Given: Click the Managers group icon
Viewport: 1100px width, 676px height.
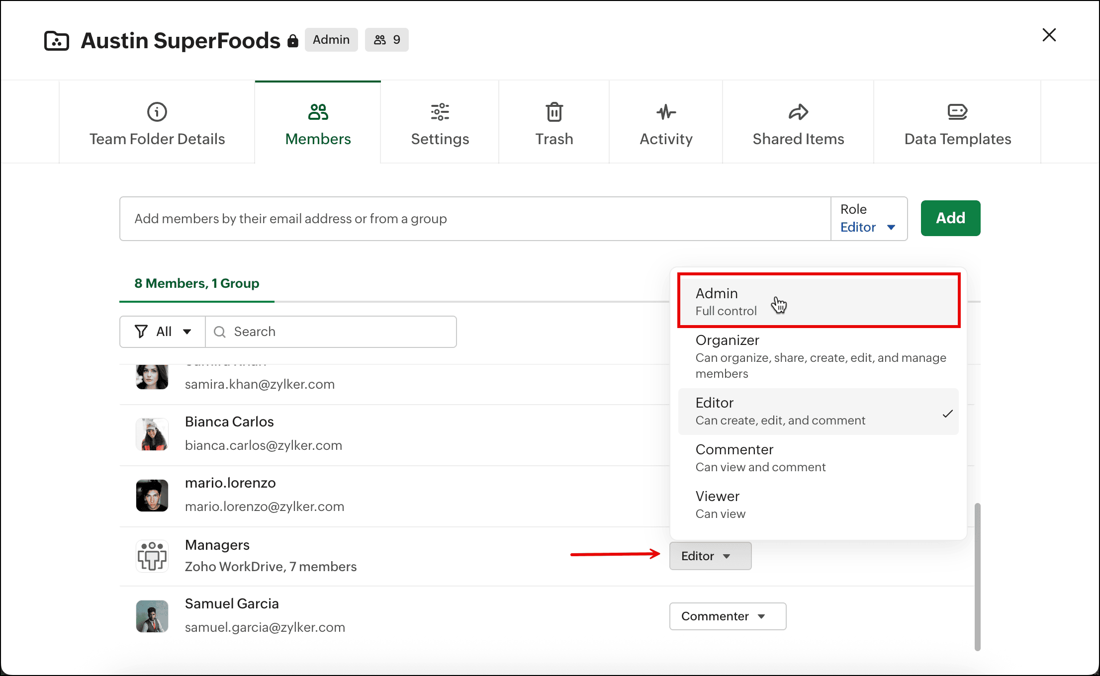Looking at the screenshot, I should click(x=152, y=556).
